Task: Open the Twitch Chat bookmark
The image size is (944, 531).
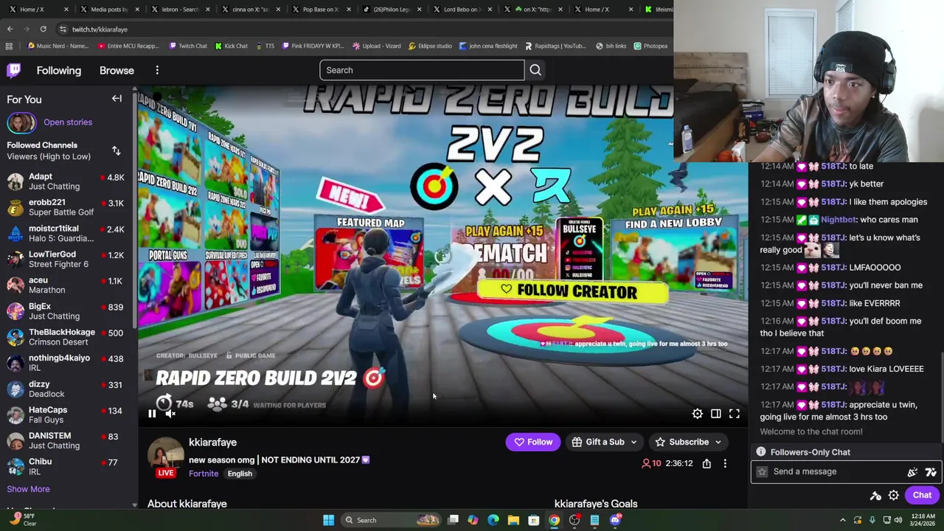Action: [x=187, y=46]
